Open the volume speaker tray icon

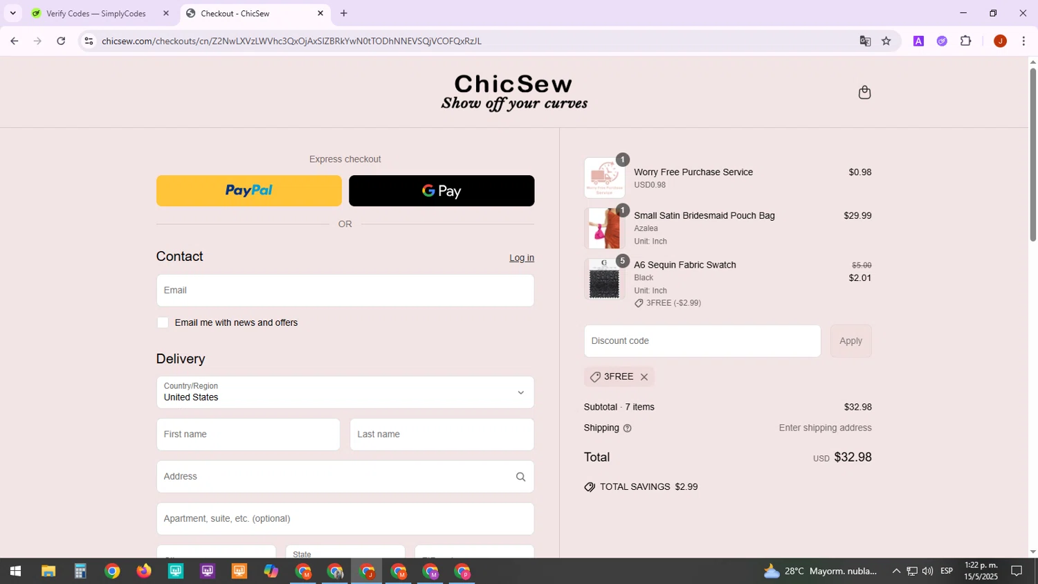click(x=928, y=572)
